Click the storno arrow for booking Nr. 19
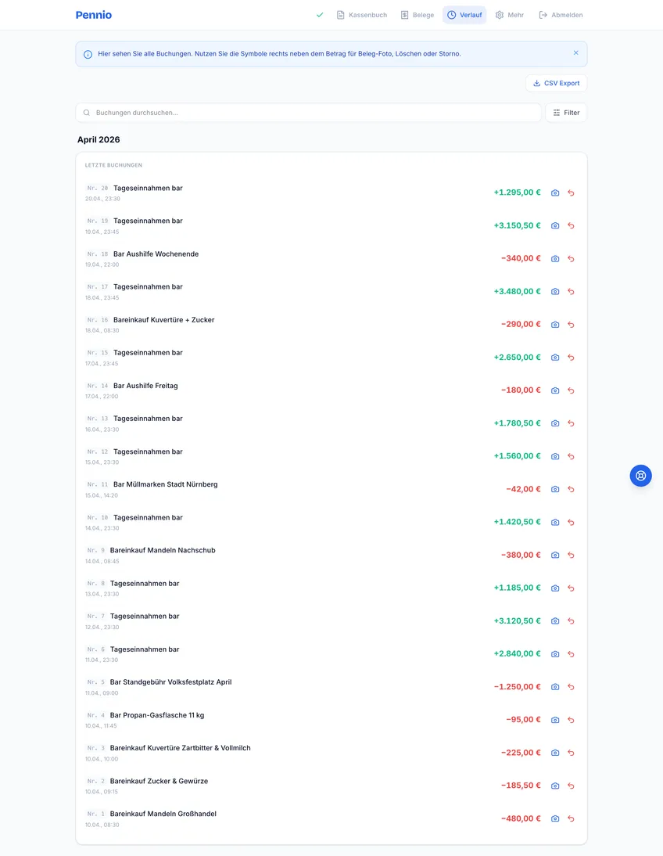Screen dimensions: 663x856 [571, 226]
